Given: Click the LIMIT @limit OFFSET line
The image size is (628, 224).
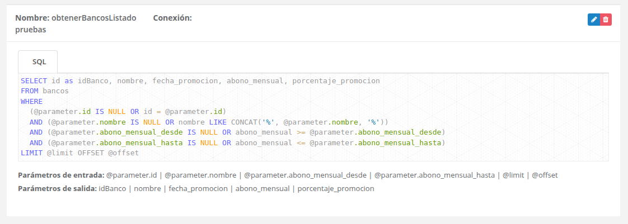Looking at the screenshot, I should (79, 152).
